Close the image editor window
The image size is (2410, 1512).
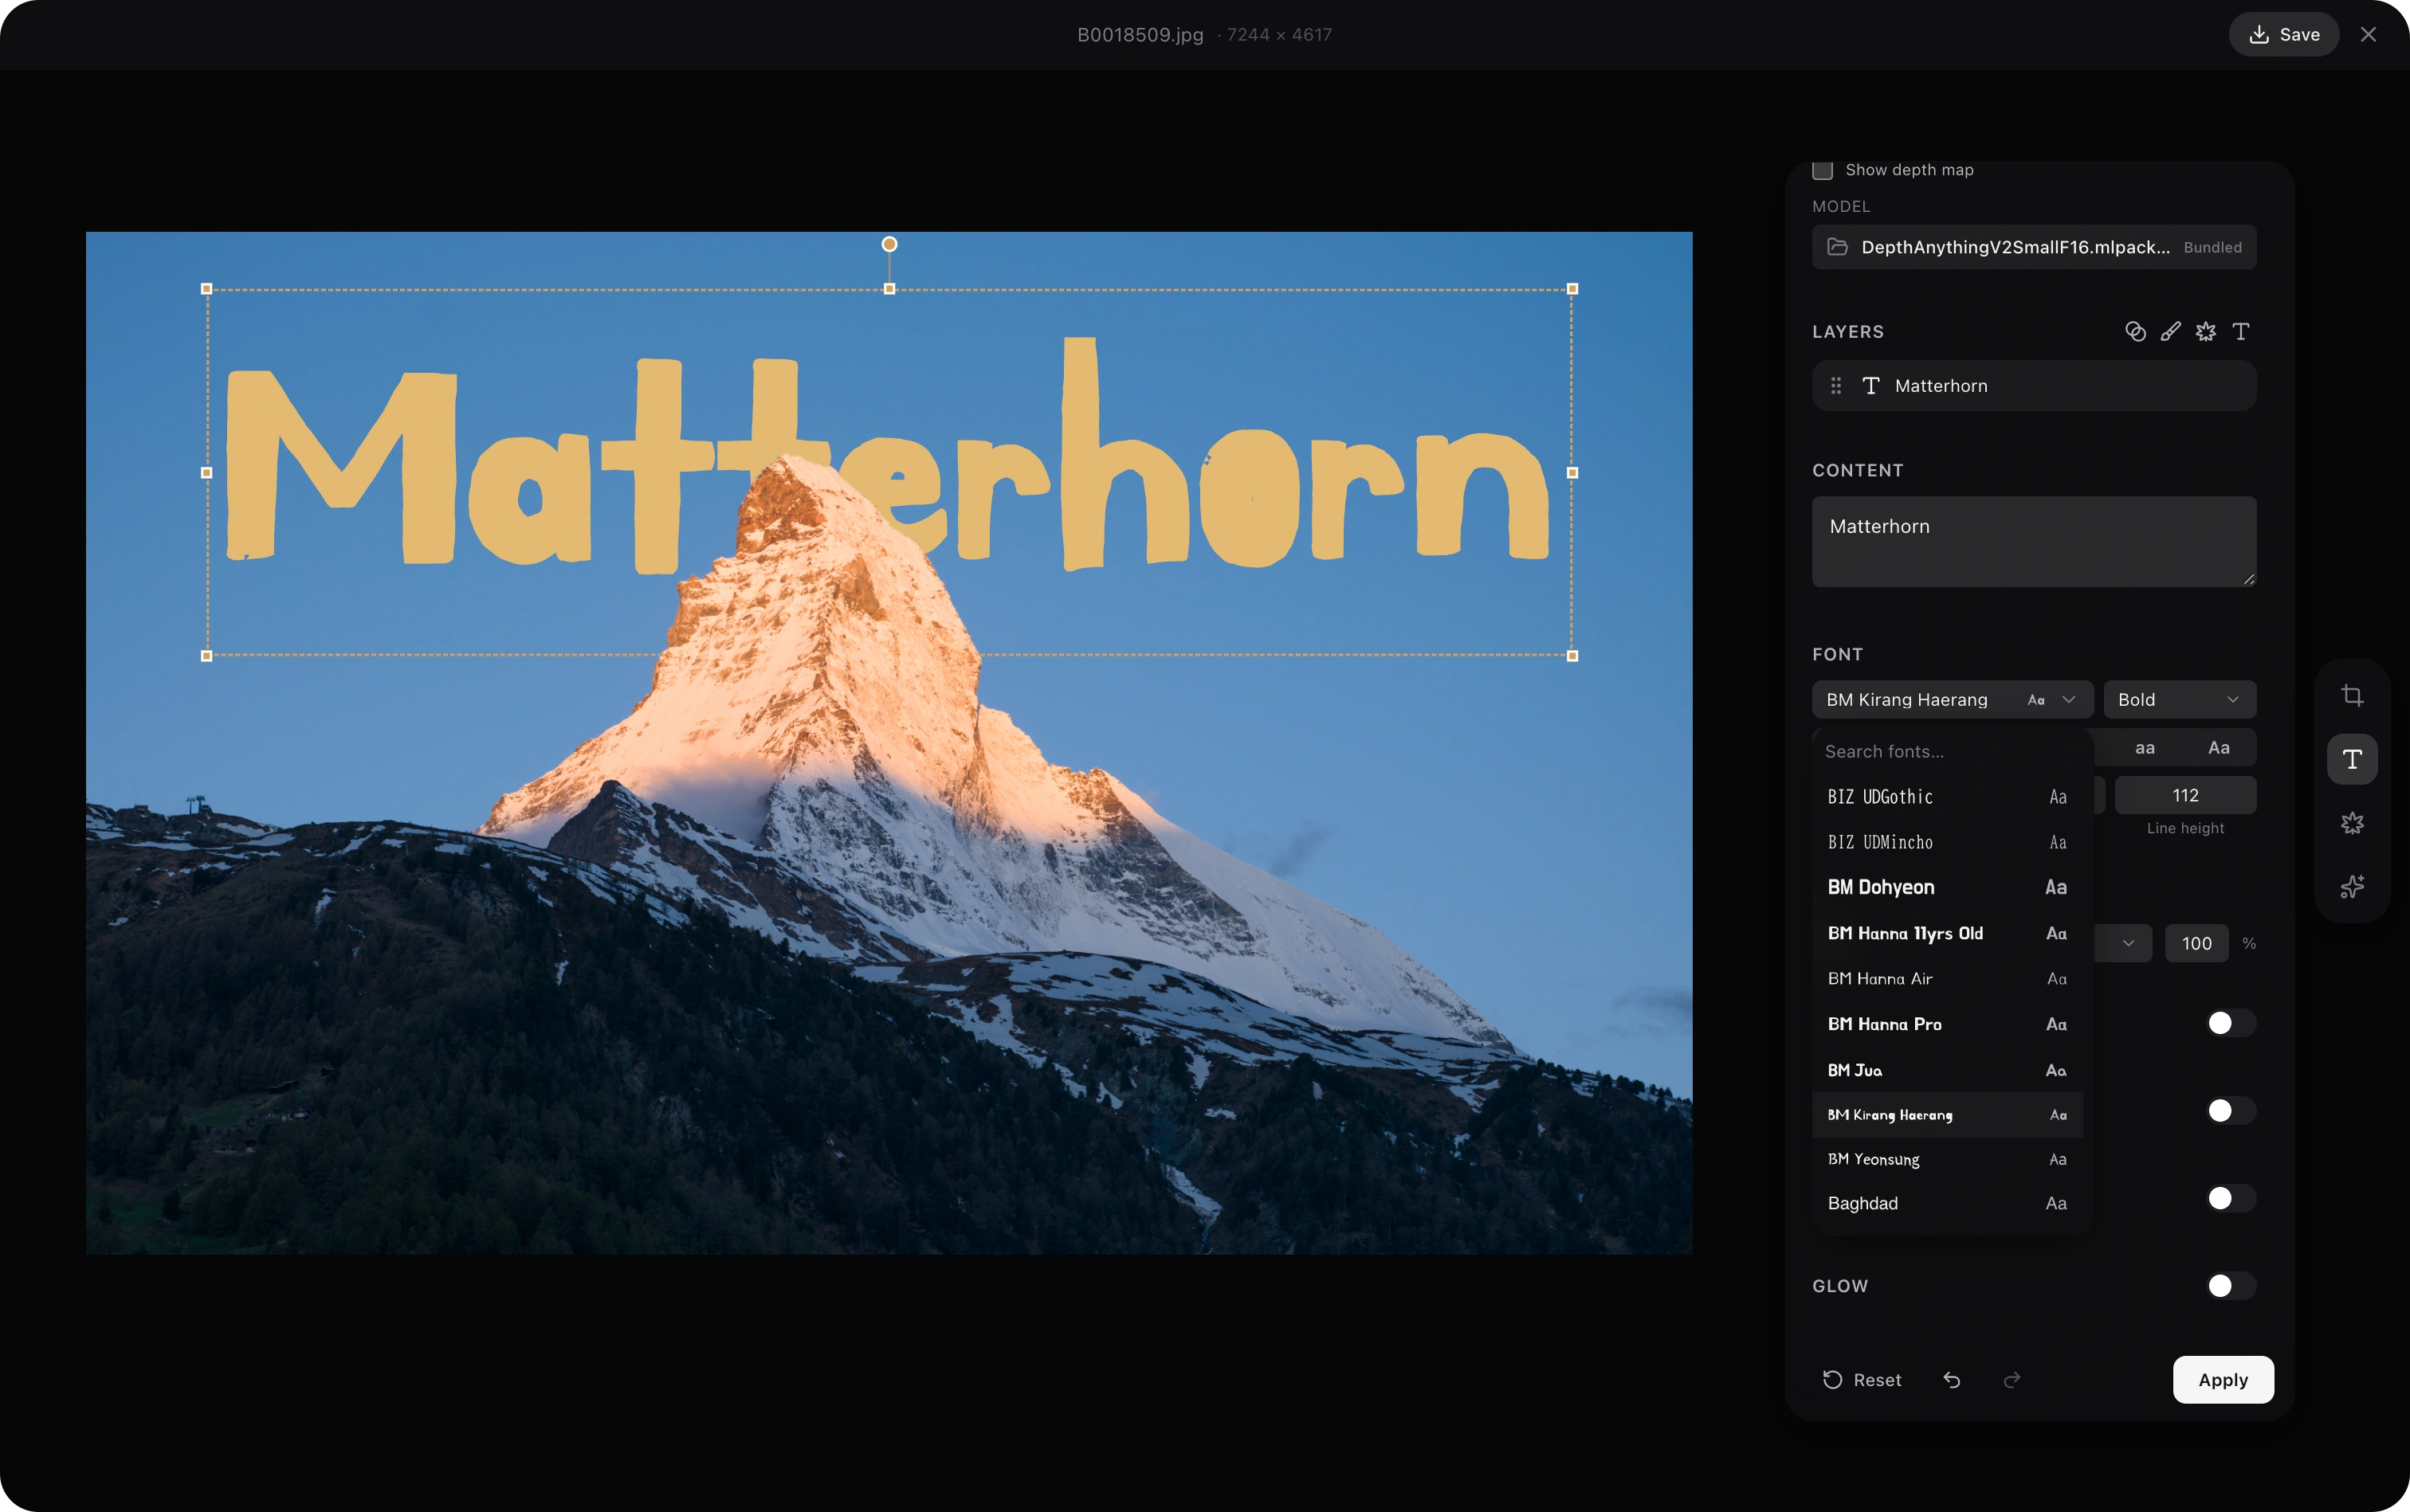[2368, 34]
